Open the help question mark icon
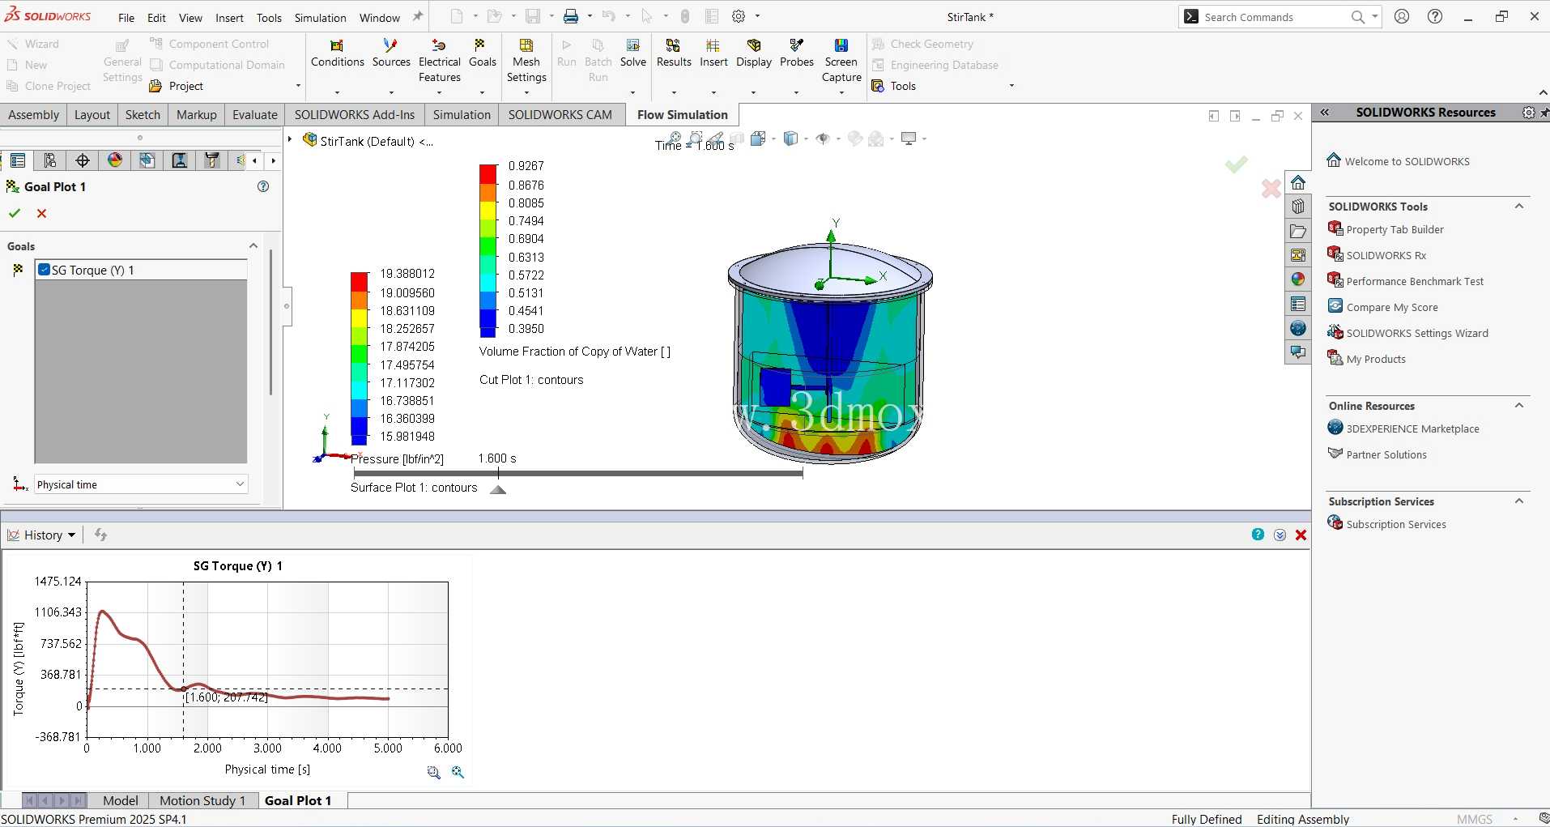This screenshot has height=827, width=1550. [x=1435, y=16]
